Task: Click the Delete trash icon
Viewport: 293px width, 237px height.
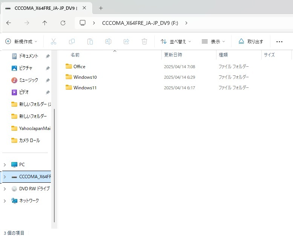Action: click(144, 41)
